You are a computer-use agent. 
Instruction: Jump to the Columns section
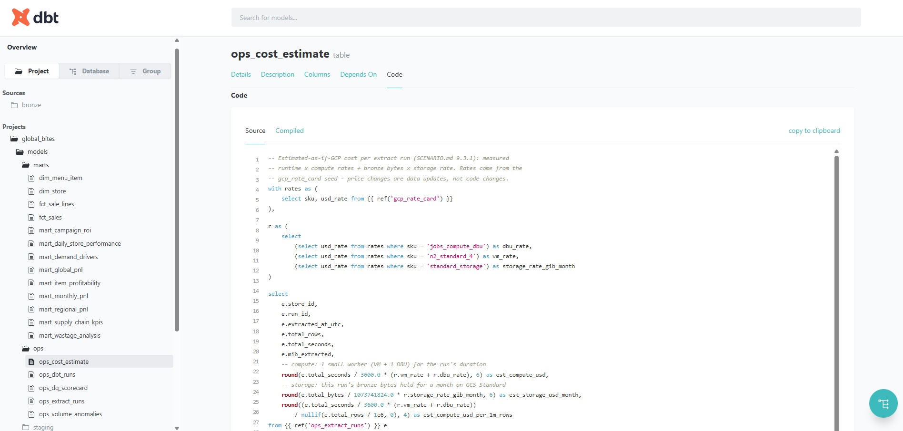pos(317,74)
